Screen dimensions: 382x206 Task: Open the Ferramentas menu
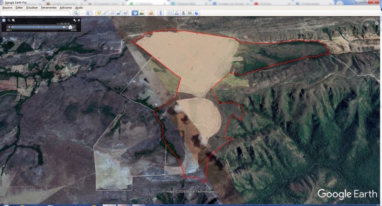click(x=48, y=8)
